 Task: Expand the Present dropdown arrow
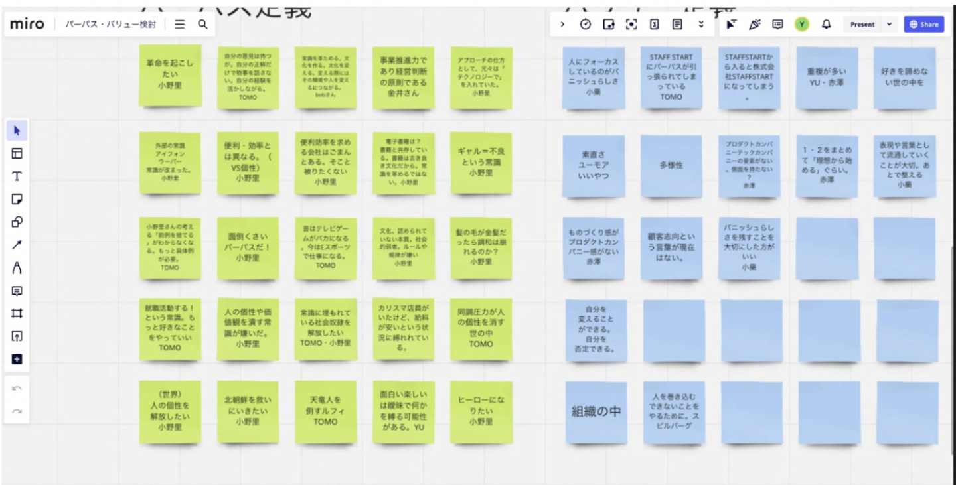pos(890,24)
